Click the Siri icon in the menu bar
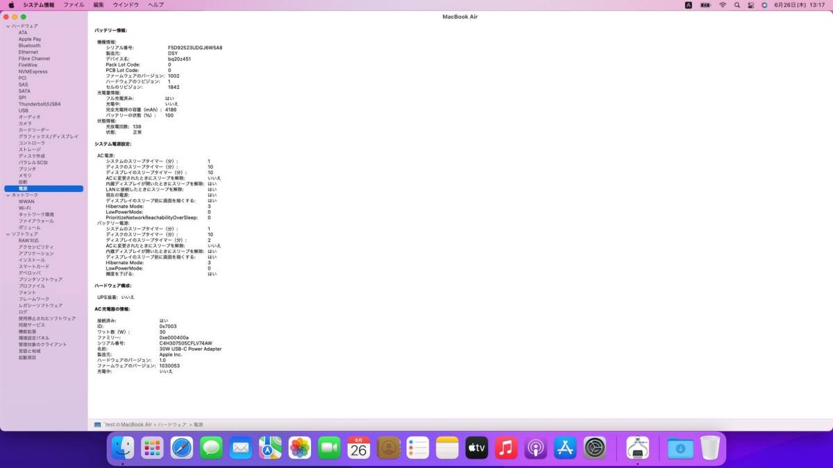 (764, 5)
